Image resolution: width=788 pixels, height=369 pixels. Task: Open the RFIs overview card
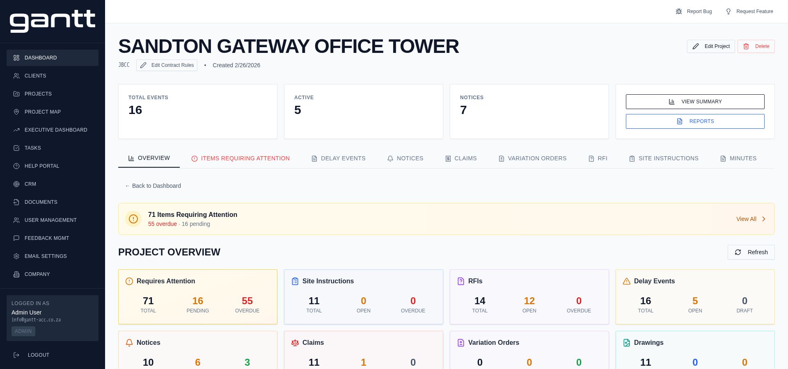[x=529, y=297]
